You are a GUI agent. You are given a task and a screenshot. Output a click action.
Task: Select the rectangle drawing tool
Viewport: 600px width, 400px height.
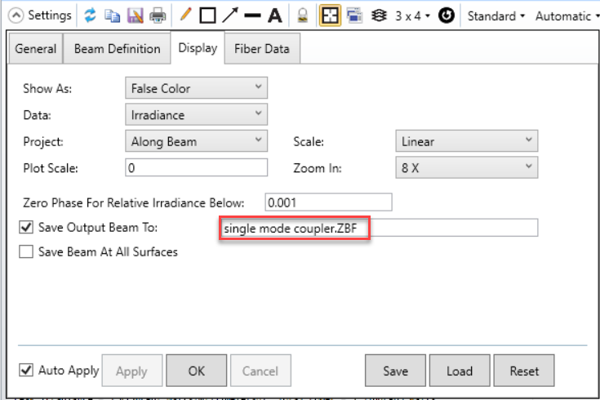(207, 16)
